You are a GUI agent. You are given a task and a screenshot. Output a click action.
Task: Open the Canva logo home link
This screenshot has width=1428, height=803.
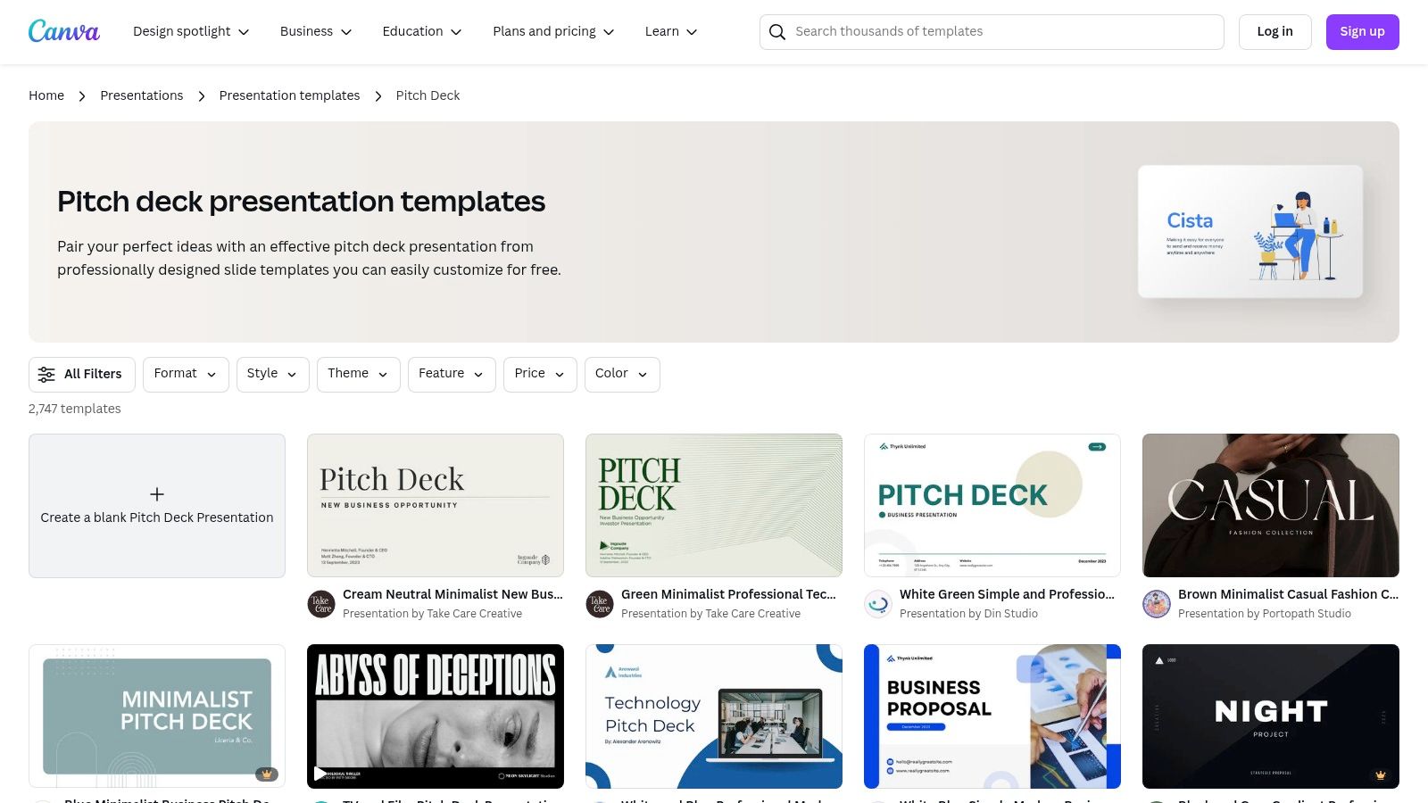click(64, 31)
